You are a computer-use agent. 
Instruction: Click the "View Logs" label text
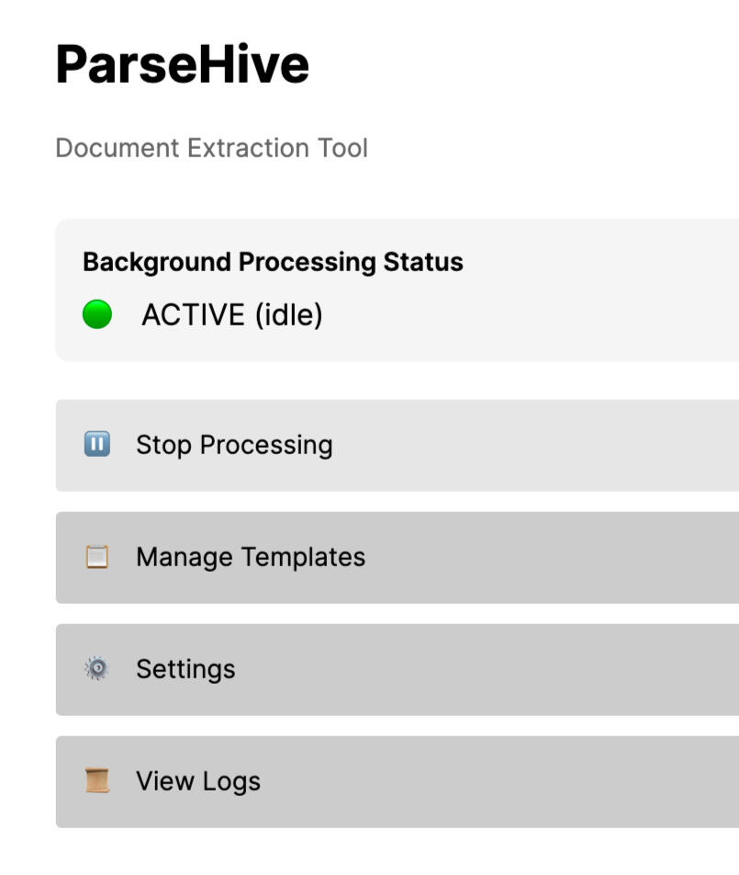[x=198, y=781]
